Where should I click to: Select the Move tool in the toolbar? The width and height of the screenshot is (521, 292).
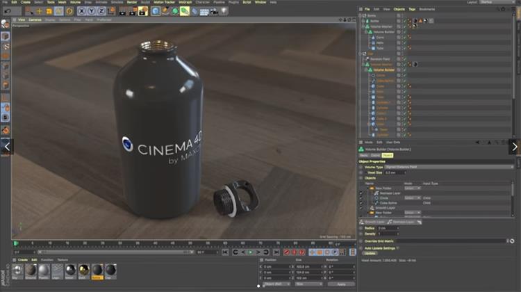39,11
